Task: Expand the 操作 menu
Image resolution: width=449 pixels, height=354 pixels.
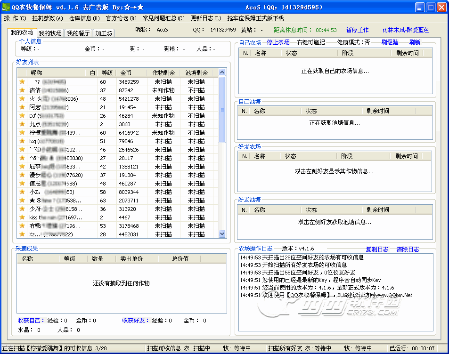Action: click(x=15, y=18)
